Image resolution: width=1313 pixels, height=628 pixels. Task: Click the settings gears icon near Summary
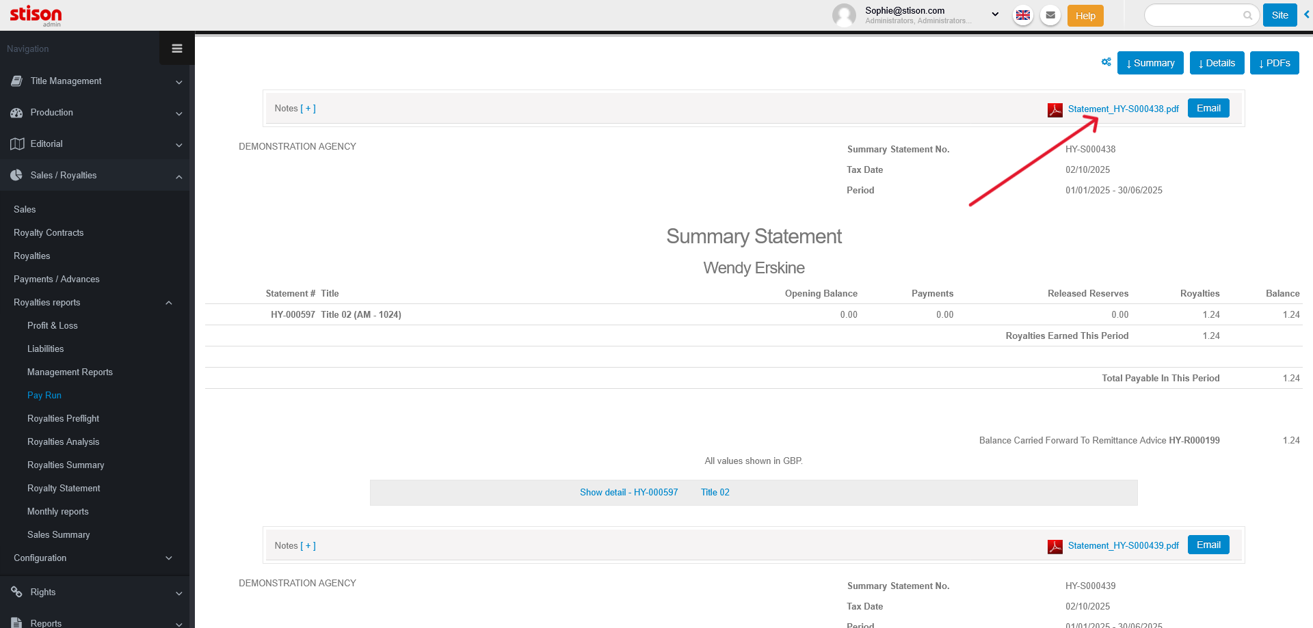click(1106, 62)
